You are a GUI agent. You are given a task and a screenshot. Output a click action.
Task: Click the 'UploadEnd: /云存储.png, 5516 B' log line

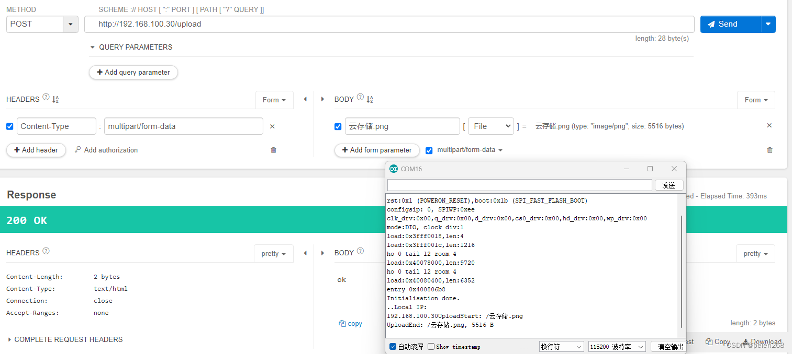point(440,325)
